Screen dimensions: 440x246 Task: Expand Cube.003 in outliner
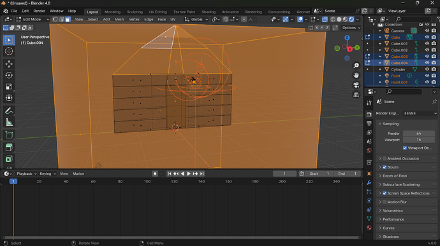[380, 56]
